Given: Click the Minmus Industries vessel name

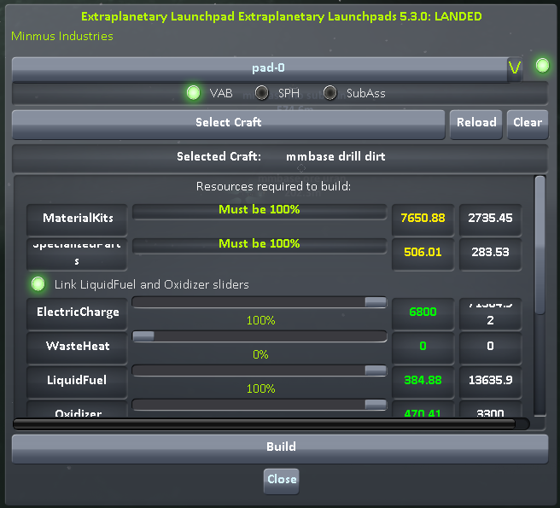Looking at the screenshot, I should coord(62,36).
